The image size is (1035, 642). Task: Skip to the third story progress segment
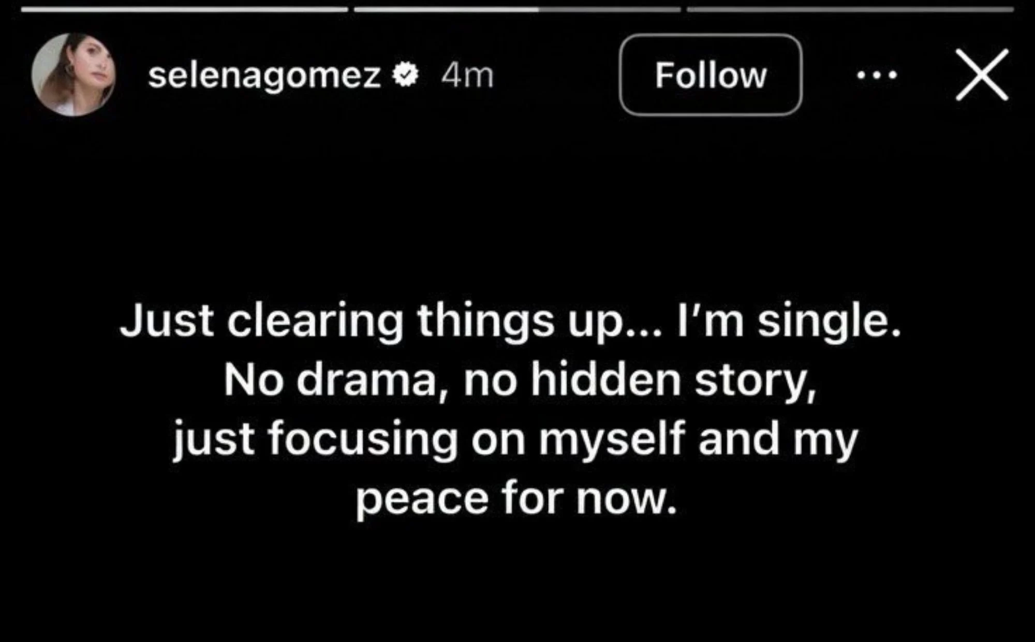(x=850, y=9)
